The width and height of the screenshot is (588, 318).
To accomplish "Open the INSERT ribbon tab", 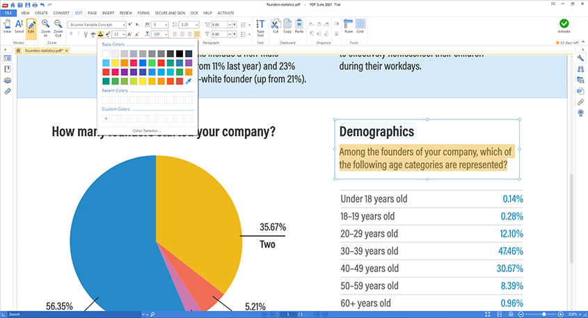I will click(109, 12).
